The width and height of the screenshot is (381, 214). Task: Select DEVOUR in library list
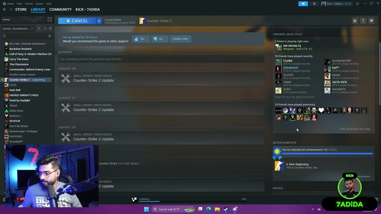point(15,121)
